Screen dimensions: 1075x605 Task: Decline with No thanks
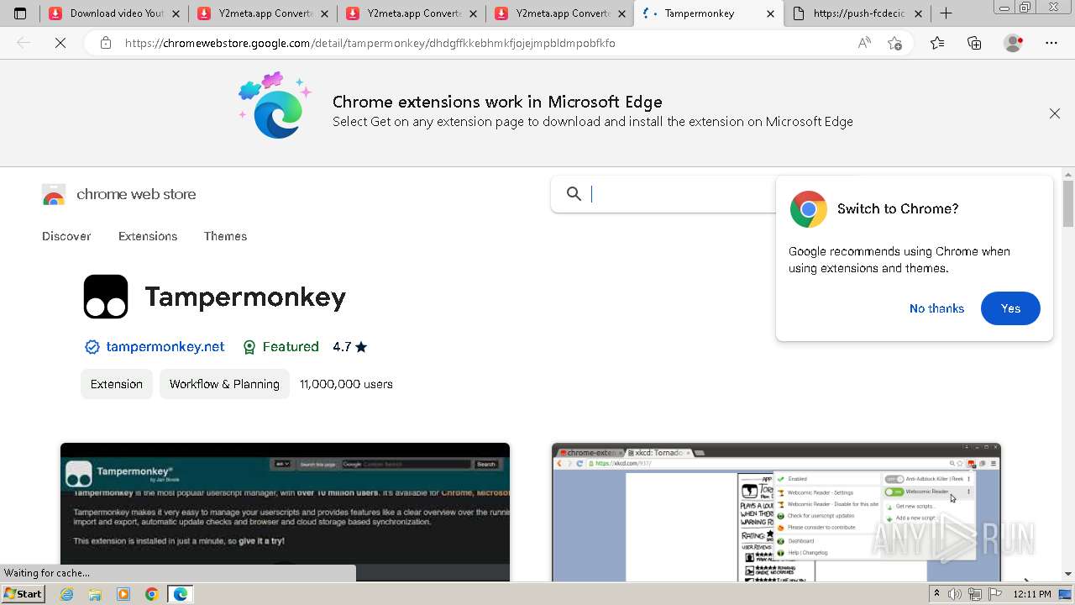(x=936, y=308)
